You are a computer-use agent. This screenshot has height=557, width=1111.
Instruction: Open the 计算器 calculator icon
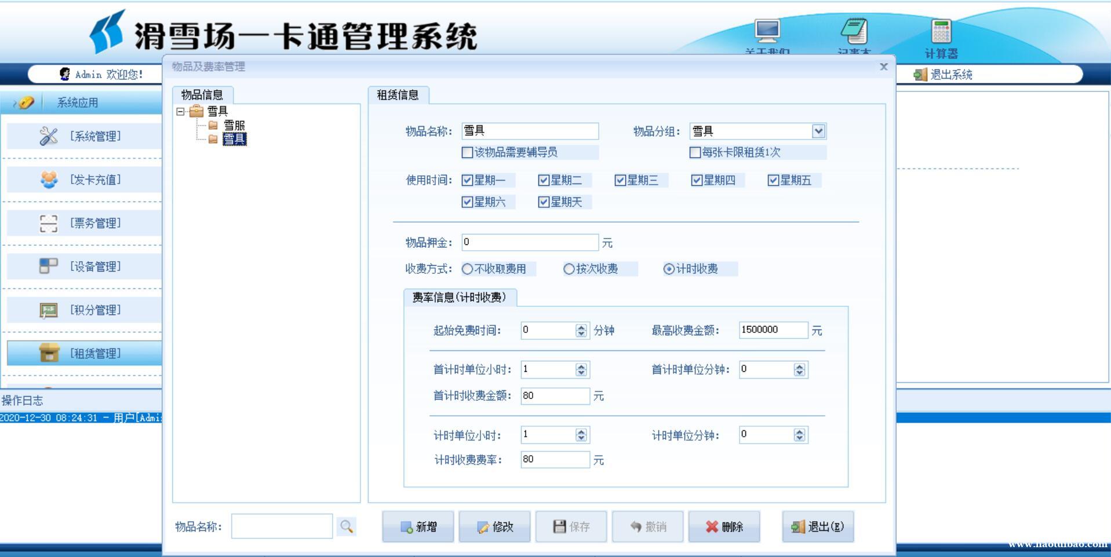[941, 32]
